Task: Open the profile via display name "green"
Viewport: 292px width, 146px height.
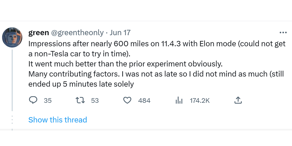Action: (x=39, y=33)
